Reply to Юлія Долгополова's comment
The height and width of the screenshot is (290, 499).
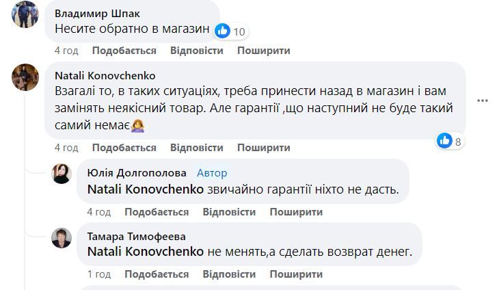point(229,212)
